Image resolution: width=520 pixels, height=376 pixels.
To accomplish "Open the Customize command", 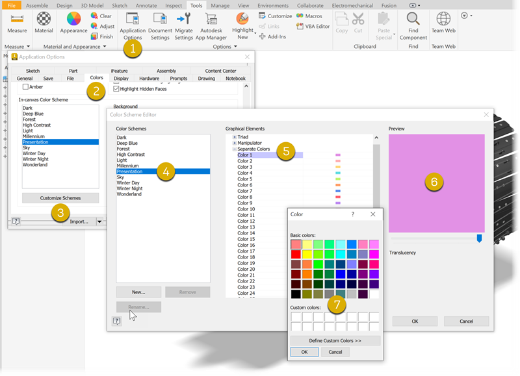I will pos(275,16).
